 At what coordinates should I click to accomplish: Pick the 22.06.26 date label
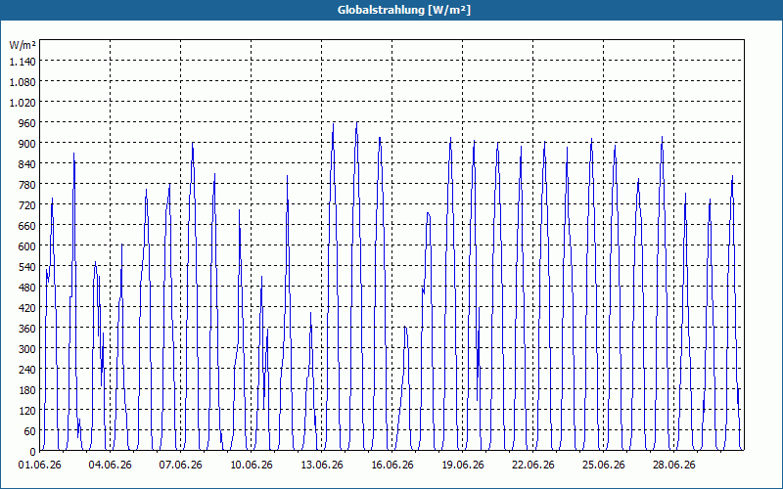(x=532, y=466)
